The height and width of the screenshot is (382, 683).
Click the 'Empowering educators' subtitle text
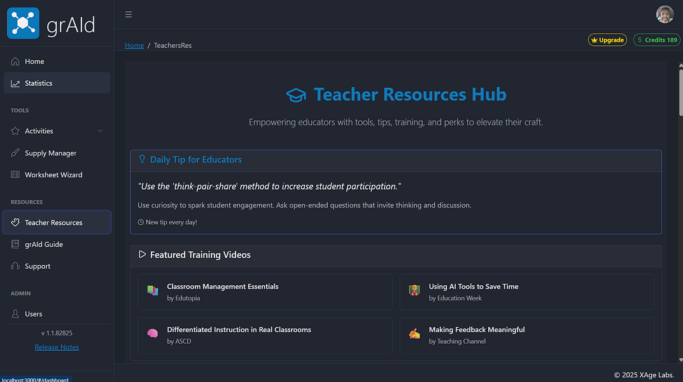point(396,122)
